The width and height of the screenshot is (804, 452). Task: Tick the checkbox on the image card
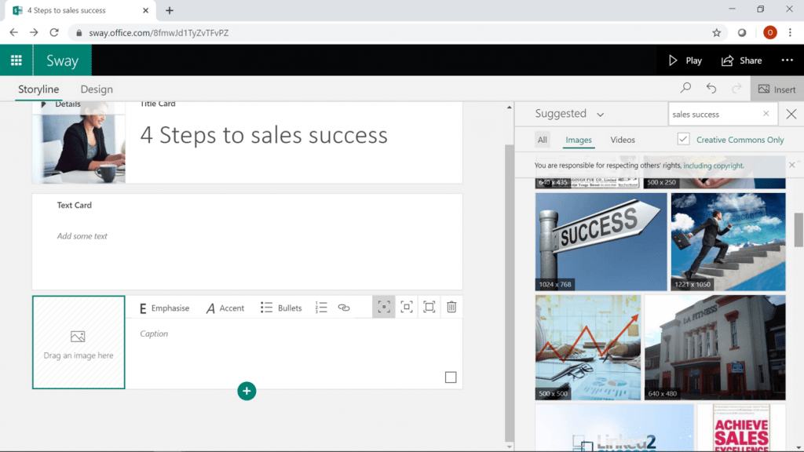tap(451, 377)
